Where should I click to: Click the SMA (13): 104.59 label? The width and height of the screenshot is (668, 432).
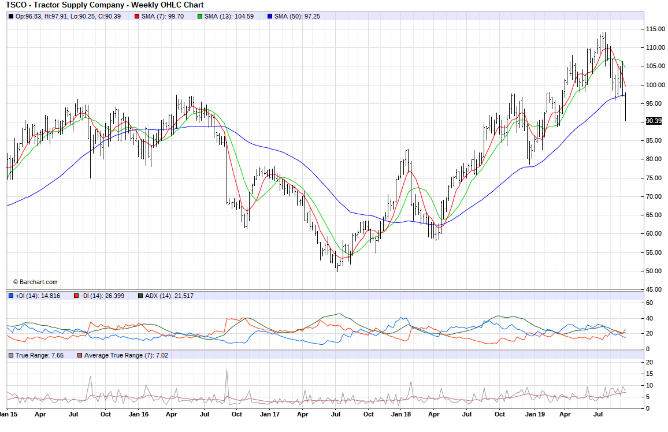pos(229,16)
